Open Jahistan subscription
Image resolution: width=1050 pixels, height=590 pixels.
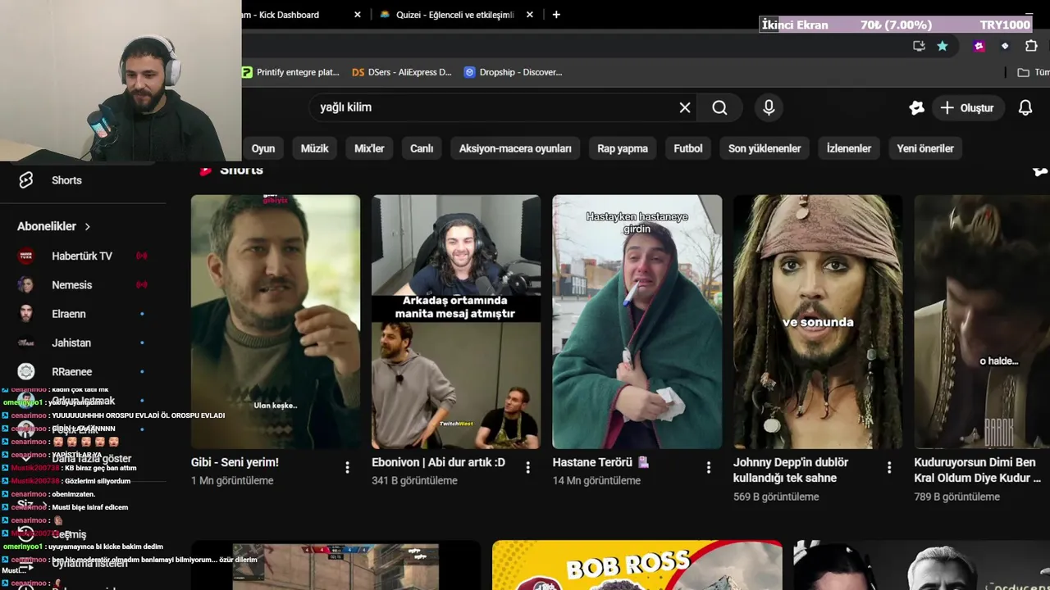pos(71,343)
